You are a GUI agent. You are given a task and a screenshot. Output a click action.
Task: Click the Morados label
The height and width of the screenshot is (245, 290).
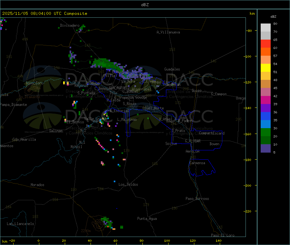pyautogui.click(x=37, y=185)
